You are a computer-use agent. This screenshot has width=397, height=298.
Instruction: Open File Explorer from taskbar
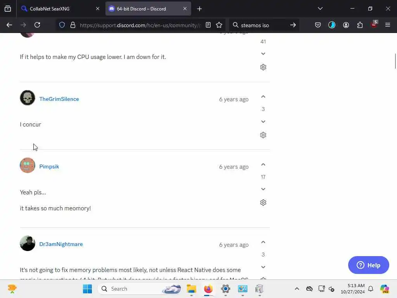[192, 289]
